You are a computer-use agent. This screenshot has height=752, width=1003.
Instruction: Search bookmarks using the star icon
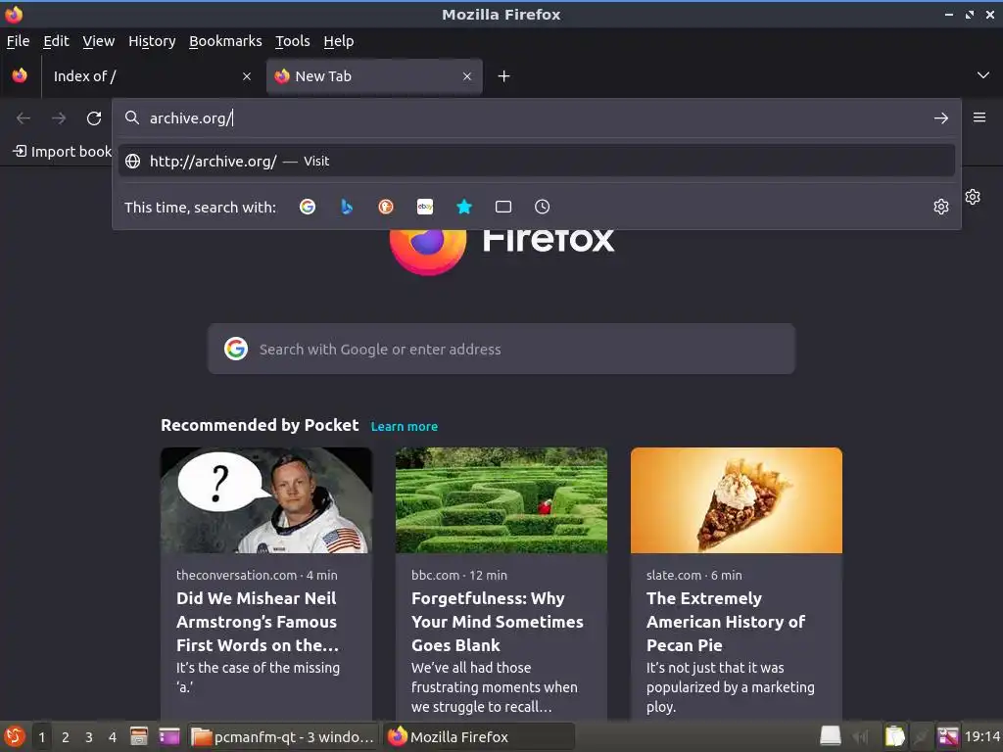pyautogui.click(x=464, y=207)
